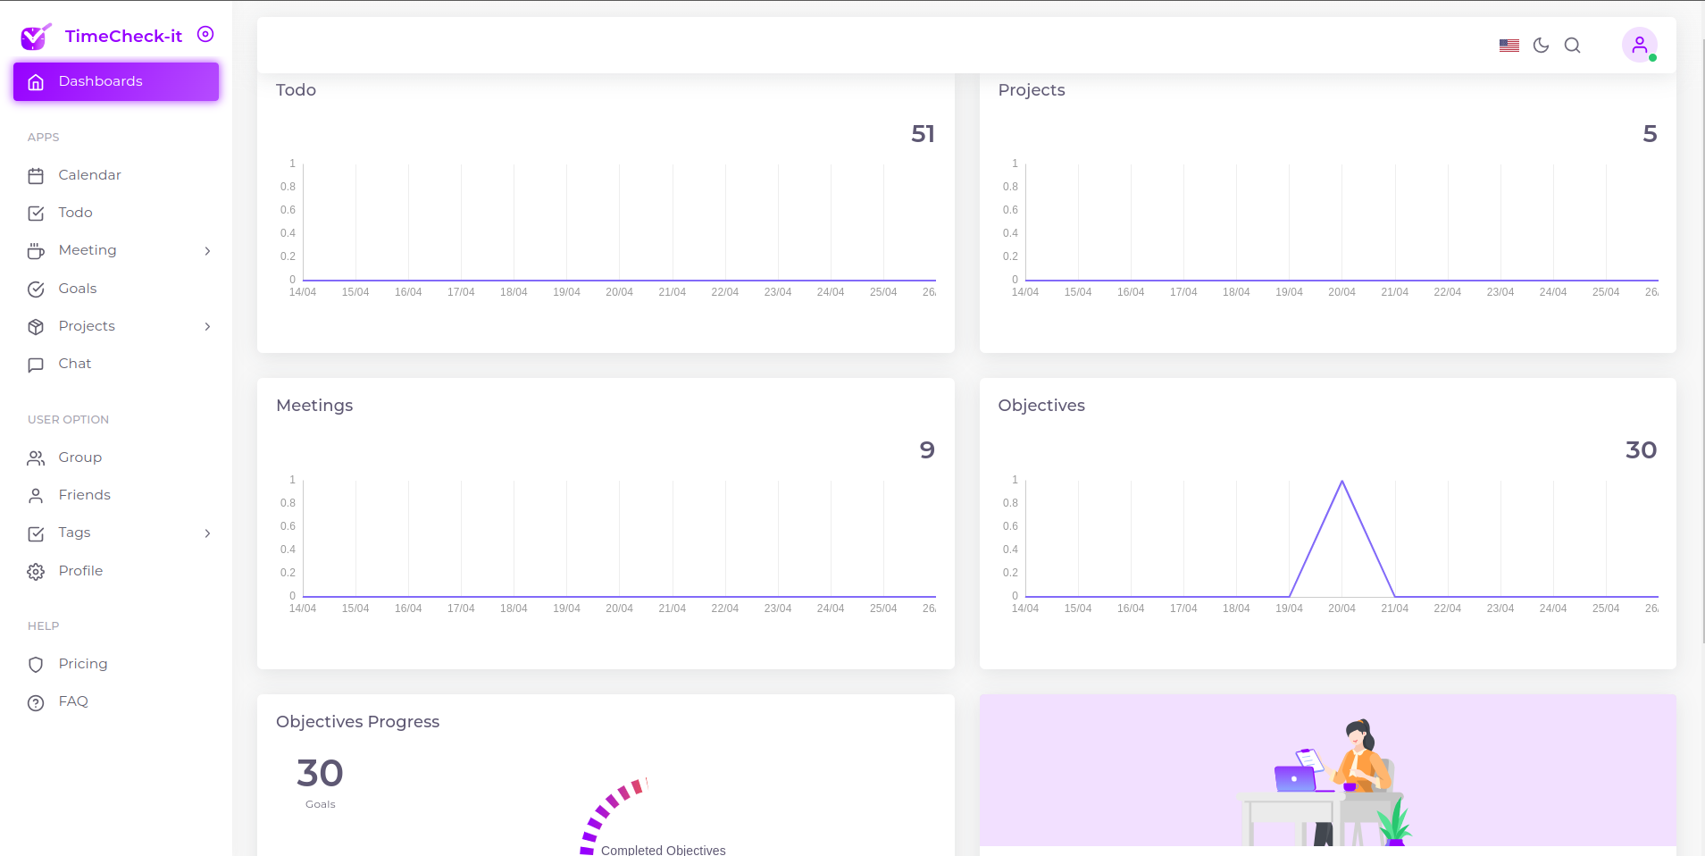The image size is (1705, 856).
Task: Select the Todo checkmark icon in sidebar
Action: 36,213
